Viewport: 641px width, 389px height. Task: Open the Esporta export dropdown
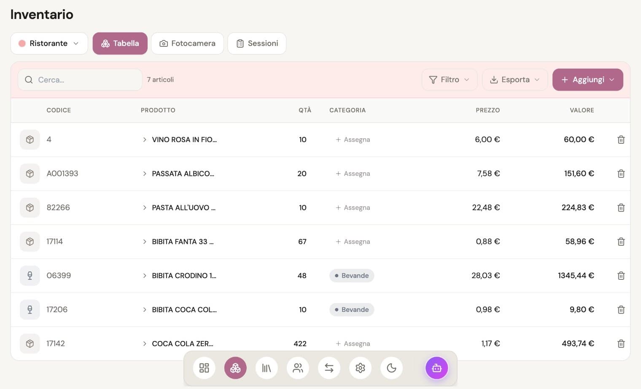(x=515, y=80)
